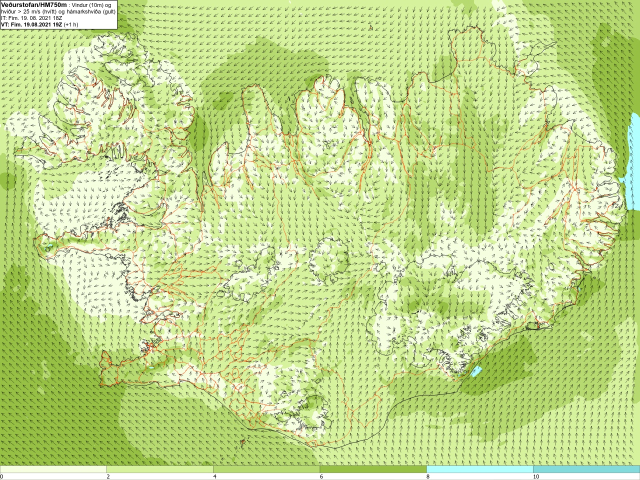Click the 'Vindur (10m) og' legend text
Screen dimensions: 640x480
pos(91,5)
